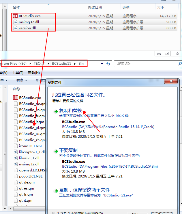Click lower file list scrollbar down arrow
This screenshot has height=214, width=182.
tap(5, 209)
